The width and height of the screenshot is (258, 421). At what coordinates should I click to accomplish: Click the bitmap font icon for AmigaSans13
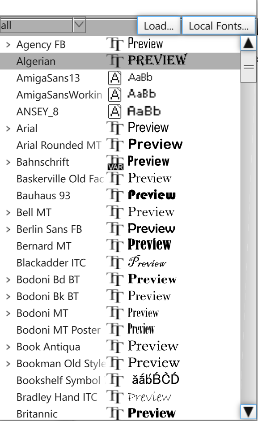pos(115,78)
